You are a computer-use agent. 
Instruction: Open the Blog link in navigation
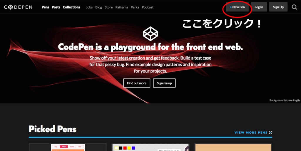99,7
